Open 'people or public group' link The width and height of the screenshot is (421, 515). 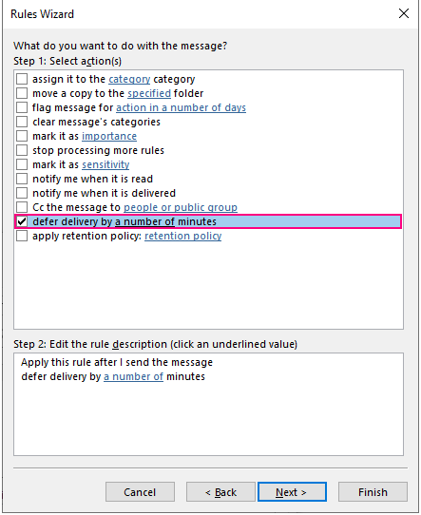coord(181,207)
